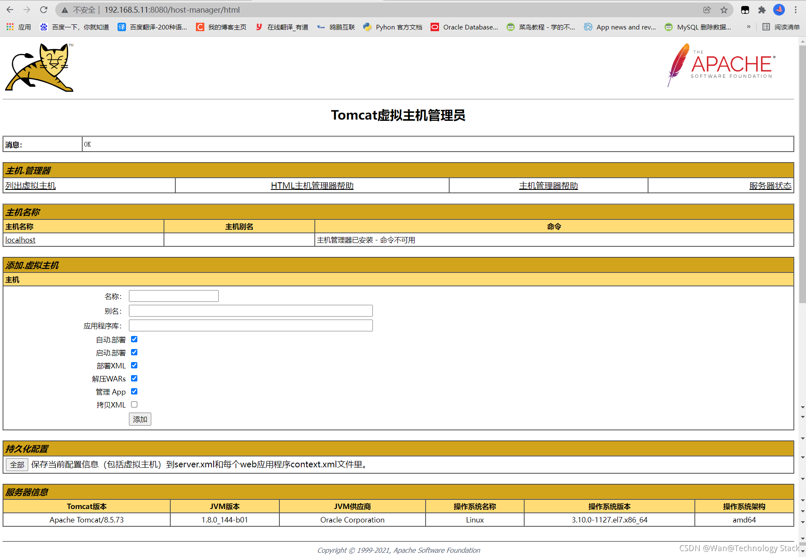Uncheck the 启动.部署 checkbox

point(134,352)
